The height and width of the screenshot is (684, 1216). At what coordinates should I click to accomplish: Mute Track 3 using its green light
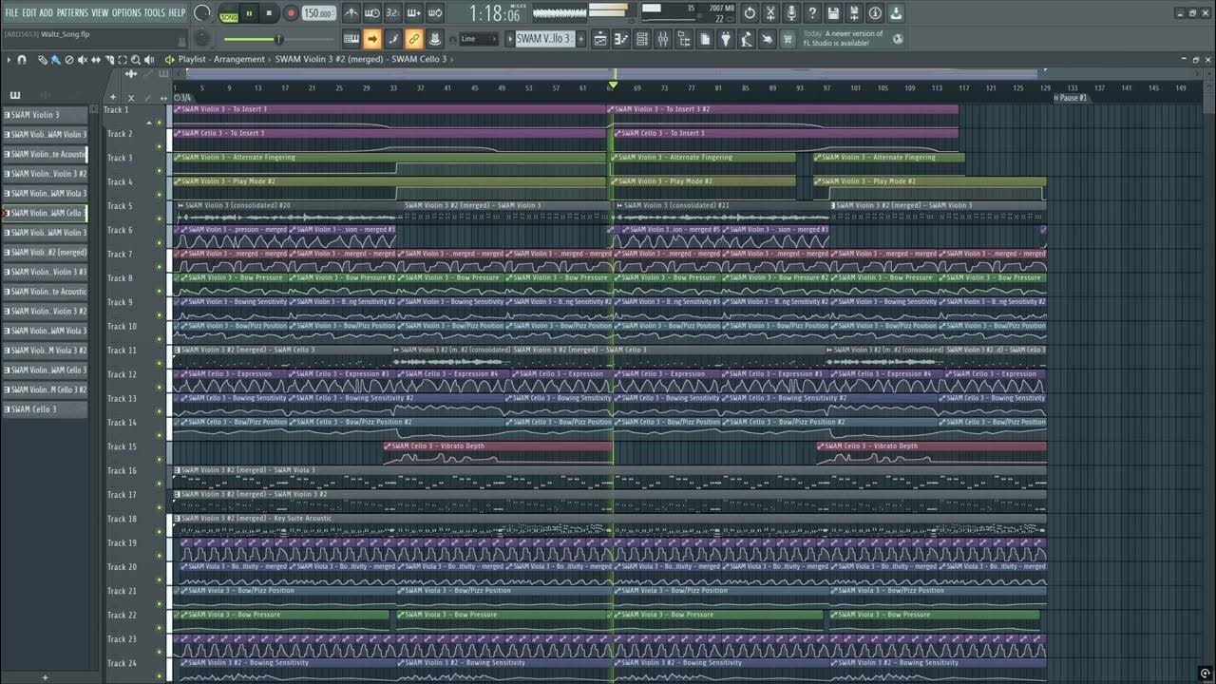(x=159, y=170)
